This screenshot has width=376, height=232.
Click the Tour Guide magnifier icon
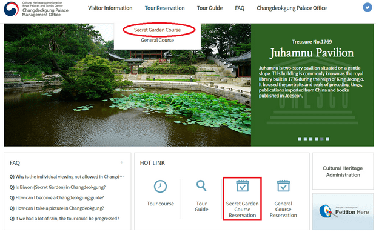201,185
